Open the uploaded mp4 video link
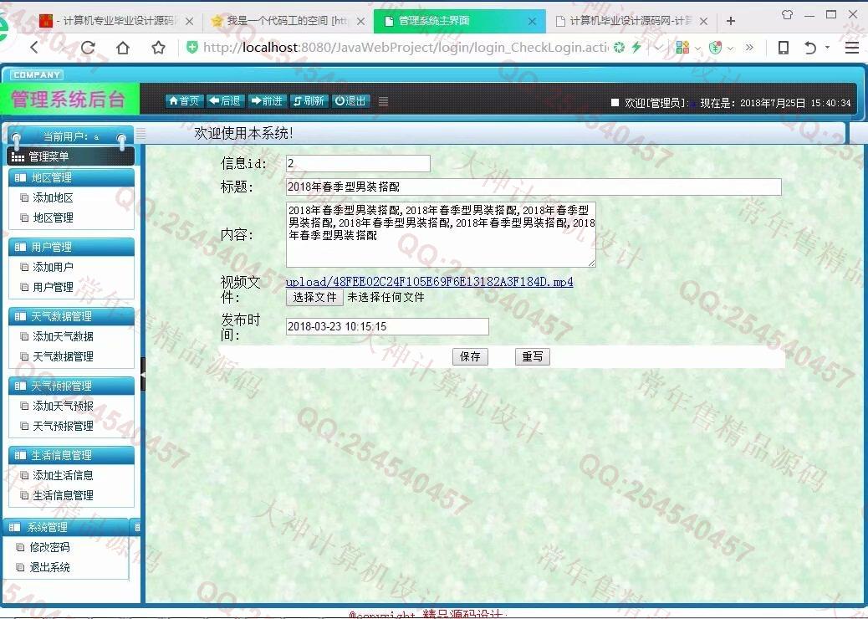Screen dimensions: 868x619 (429, 282)
